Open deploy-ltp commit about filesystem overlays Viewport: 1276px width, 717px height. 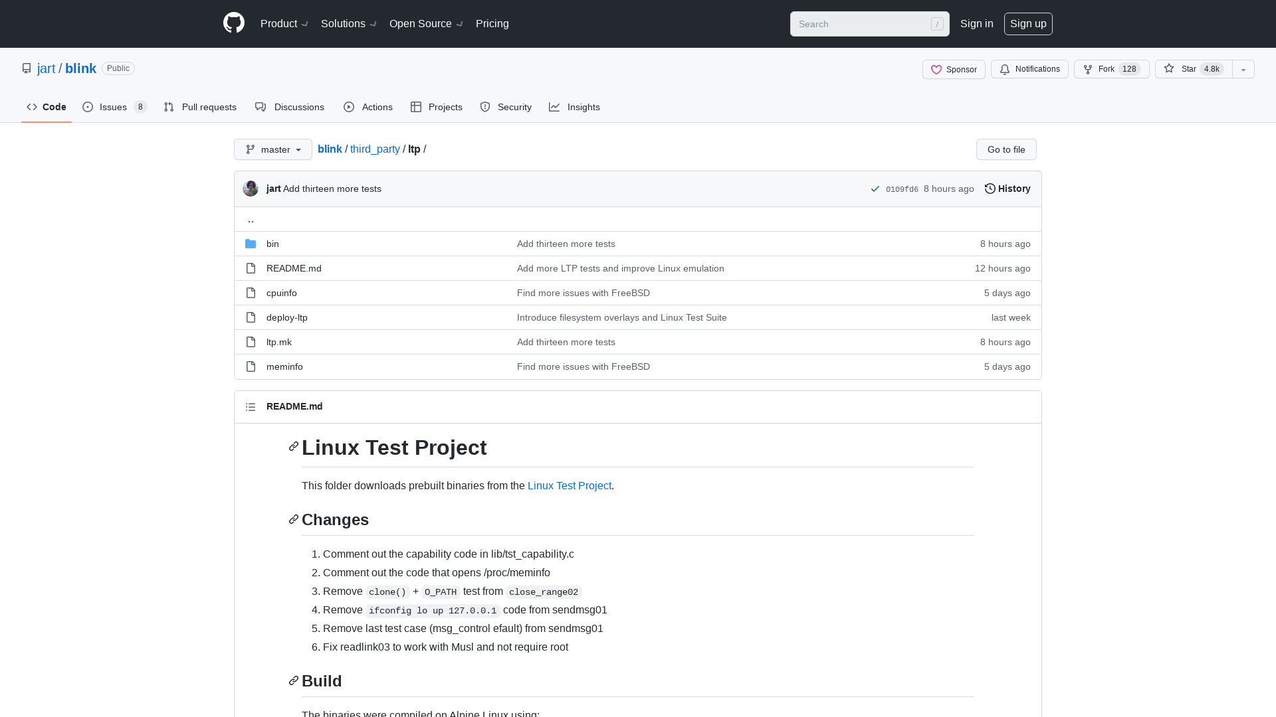pyautogui.click(x=622, y=317)
